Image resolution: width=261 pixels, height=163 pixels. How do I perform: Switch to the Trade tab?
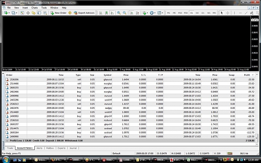(10, 148)
